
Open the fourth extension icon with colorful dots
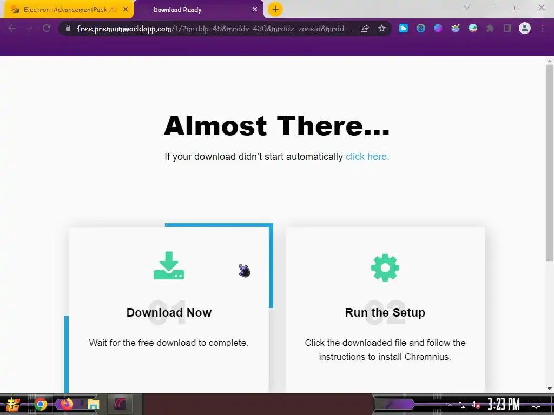(x=456, y=28)
